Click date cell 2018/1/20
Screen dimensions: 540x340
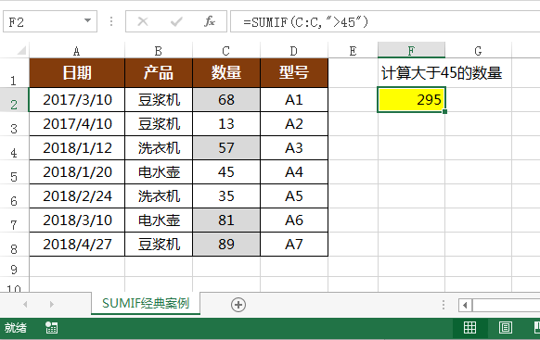tap(77, 172)
